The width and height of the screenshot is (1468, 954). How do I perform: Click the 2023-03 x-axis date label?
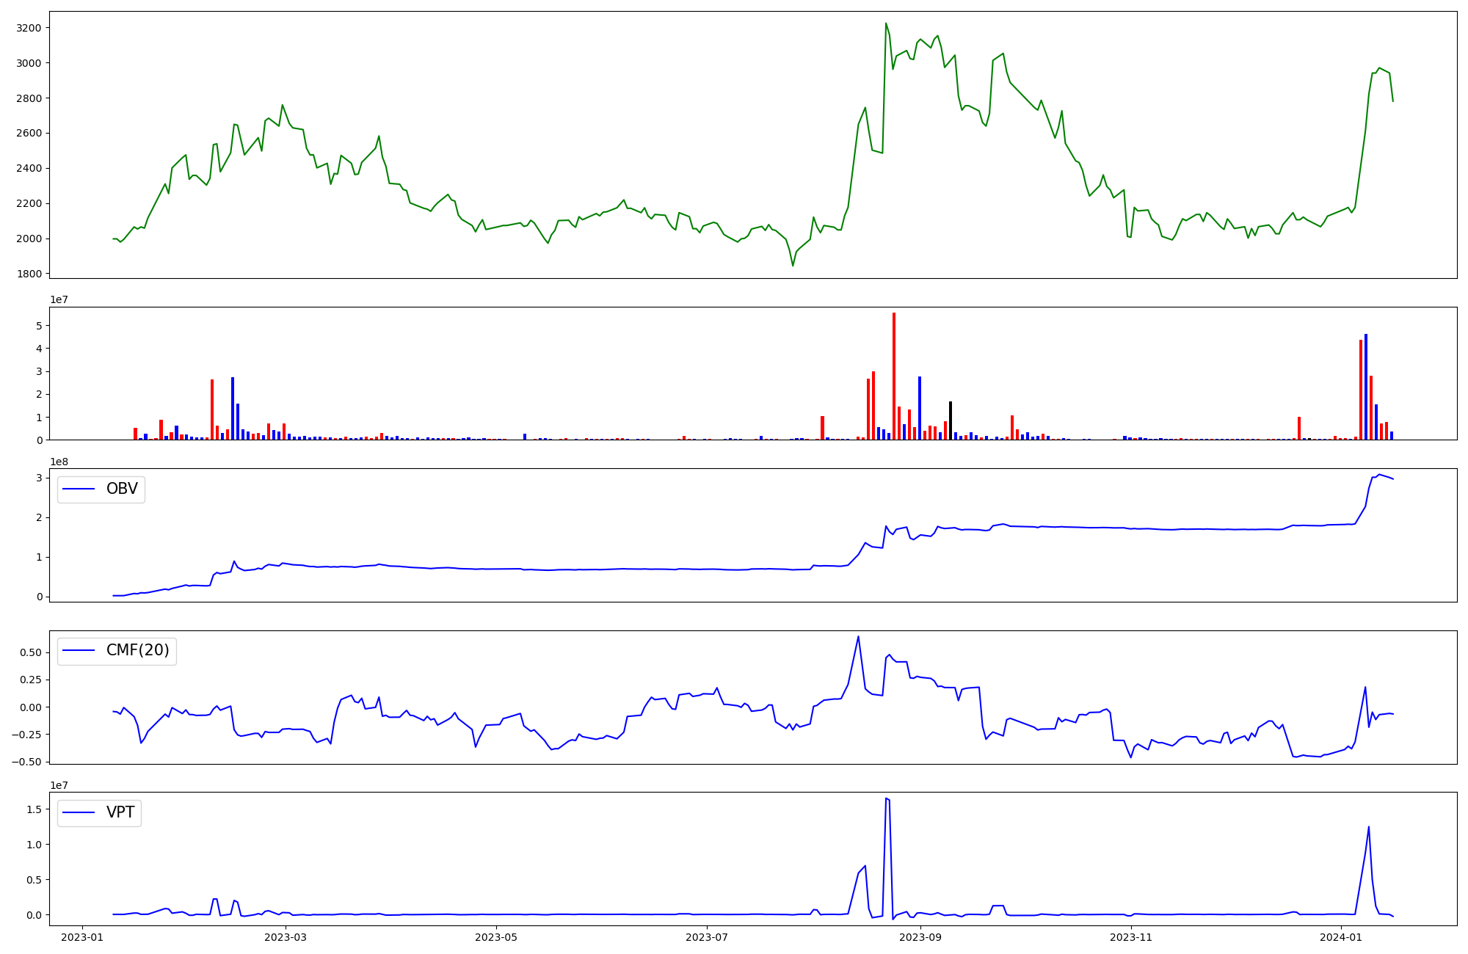click(x=286, y=937)
